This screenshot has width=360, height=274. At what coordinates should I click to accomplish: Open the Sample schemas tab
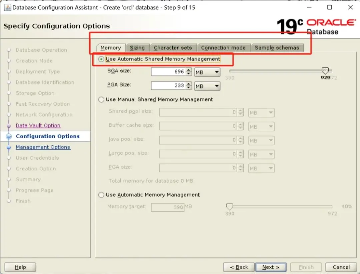point(277,48)
